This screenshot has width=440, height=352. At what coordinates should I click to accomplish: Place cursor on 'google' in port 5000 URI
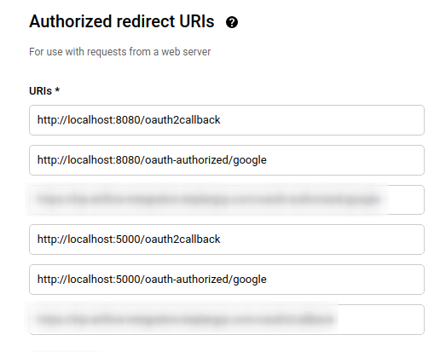pyautogui.click(x=250, y=280)
